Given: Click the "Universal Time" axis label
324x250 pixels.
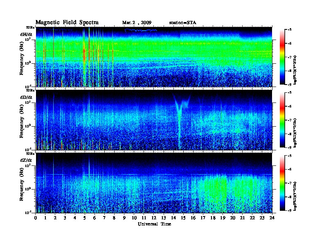Looking at the screenshot, I should pos(154,224).
